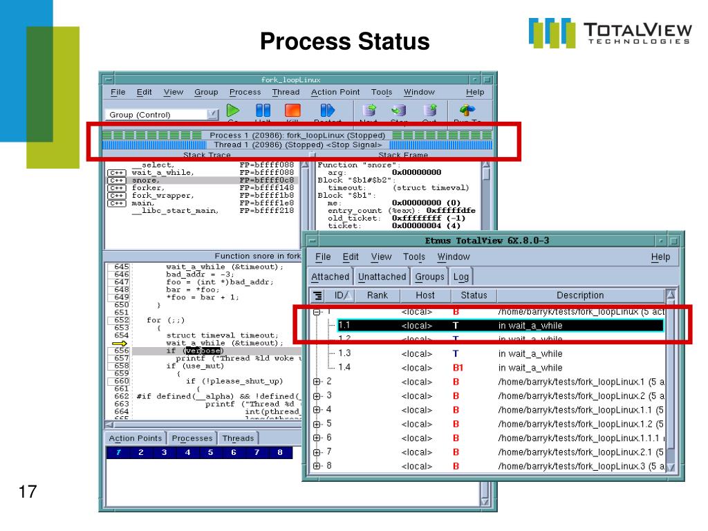The image size is (708, 531).
Task: Switch to the Groups tab
Action: pos(429,277)
